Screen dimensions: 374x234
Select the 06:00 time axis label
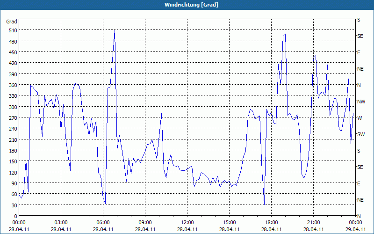pos(103,223)
